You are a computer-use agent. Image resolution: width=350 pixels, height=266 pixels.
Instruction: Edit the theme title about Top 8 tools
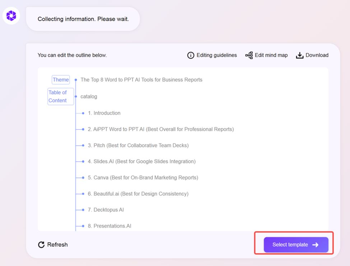pos(141,80)
